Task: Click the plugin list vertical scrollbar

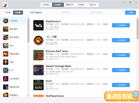Action: click(138, 29)
